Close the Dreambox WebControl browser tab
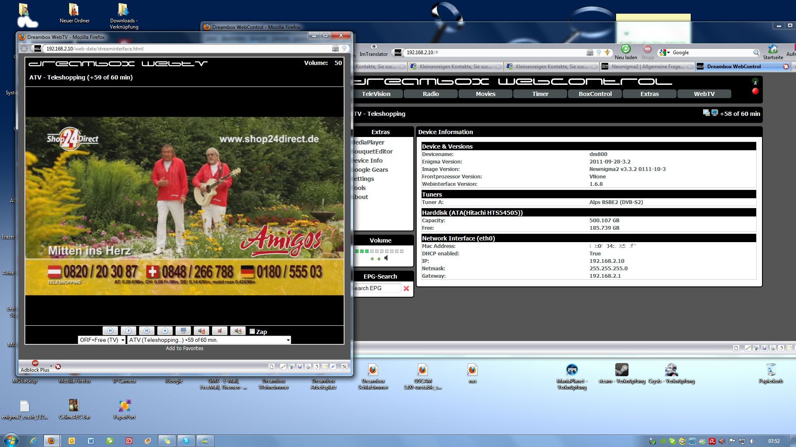The width and height of the screenshot is (796, 447). (x=786, y=67)
